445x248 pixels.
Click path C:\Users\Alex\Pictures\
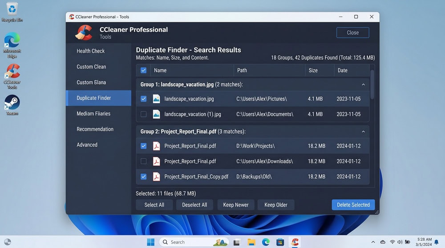tap(261, 99)
